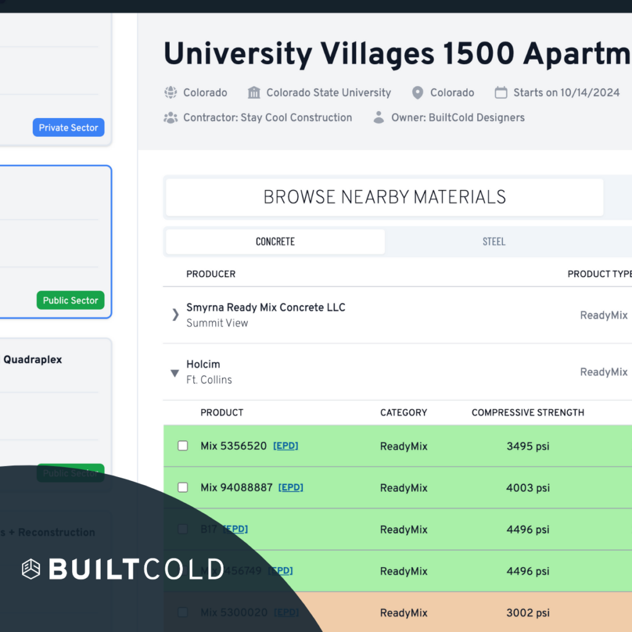The height and width of the screenshot is (632, 632).
Task: Open the EPD link beside the 456749 mix
Action: click(x=281, y=571)
